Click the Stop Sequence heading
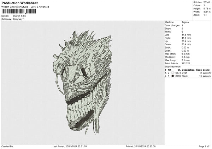Screen dimensions: 212x149 click(x=173, y=66)
